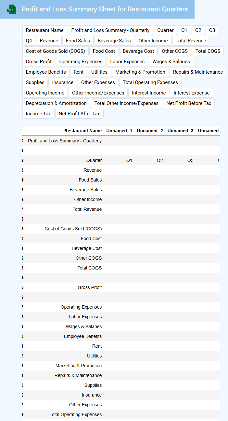The height and width of the screenshot is (421, 228).
Task: Select the Wages & Salaries tag
Action: point(171,62)
